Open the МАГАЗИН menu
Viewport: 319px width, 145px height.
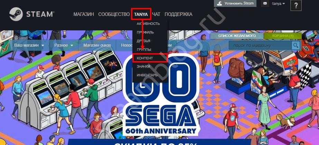[84, 14]
